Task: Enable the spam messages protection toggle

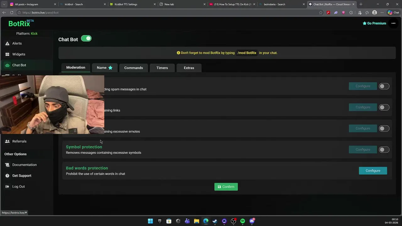Action: point(384,86)
